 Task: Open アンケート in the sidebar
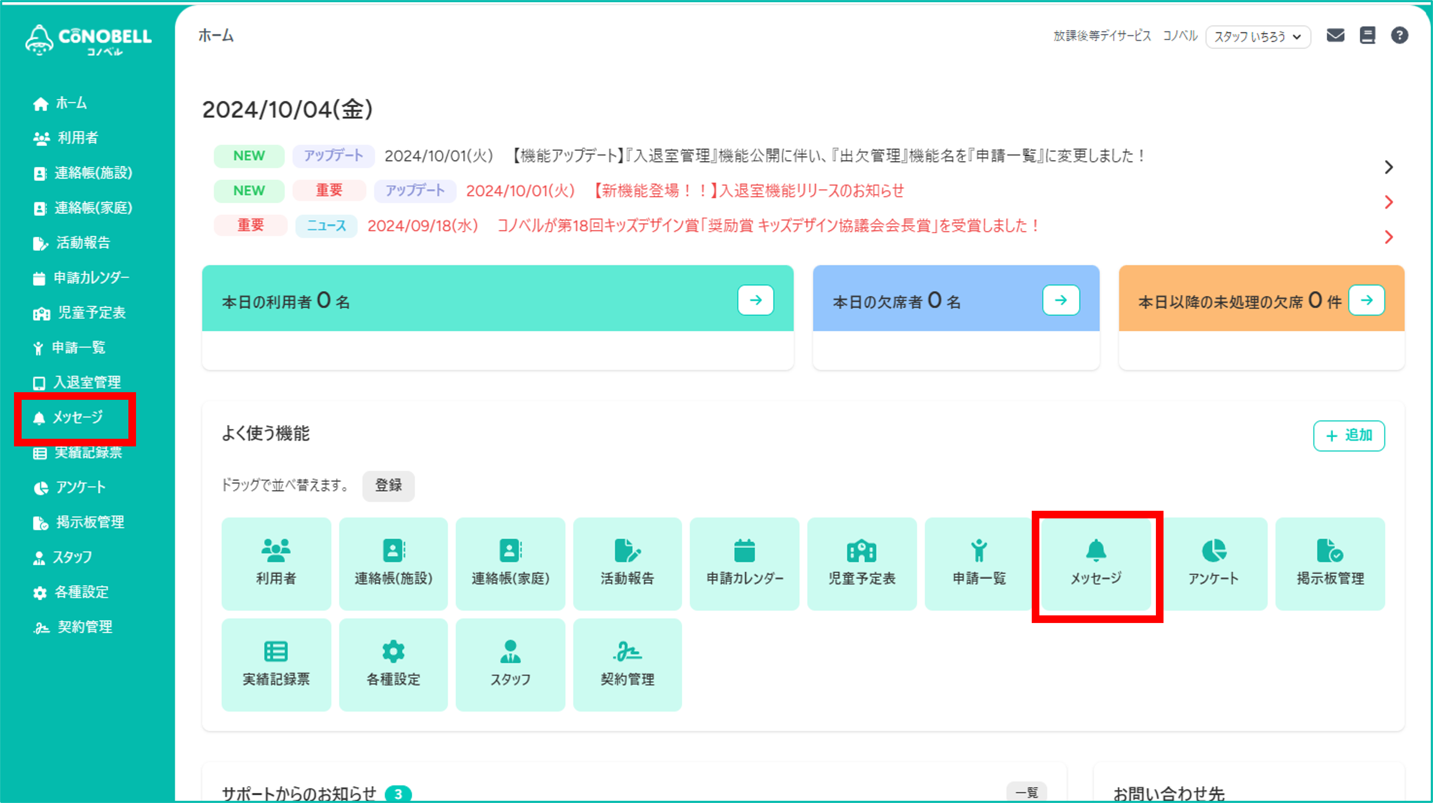[x=69, y=488]
